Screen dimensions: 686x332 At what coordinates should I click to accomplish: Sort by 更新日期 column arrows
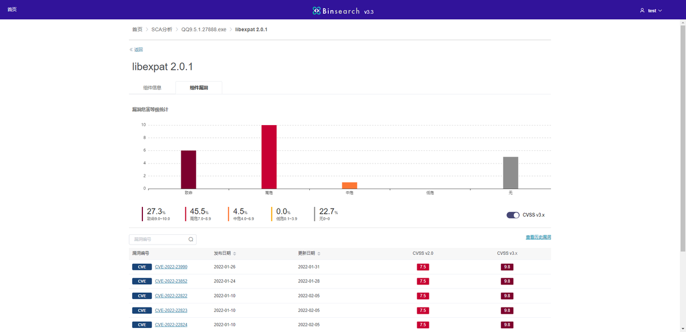tap(319, 253)
